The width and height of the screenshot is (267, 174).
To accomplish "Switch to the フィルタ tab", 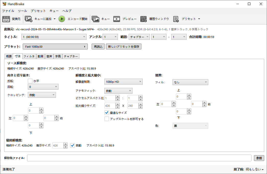I will [x=29, y=56].
